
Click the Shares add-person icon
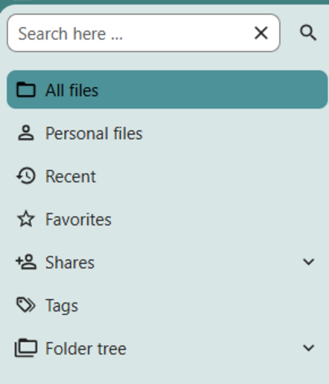pyautogui.click(x=26, y=262)
